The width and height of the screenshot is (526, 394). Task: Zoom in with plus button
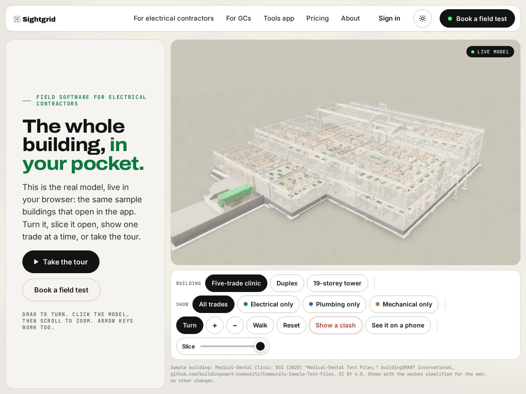coord(215,325)
